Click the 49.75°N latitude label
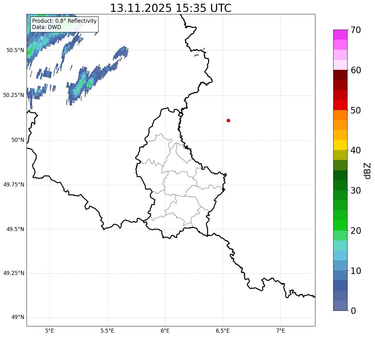This screenshot has height=337, width=375. tap(14, 185)
